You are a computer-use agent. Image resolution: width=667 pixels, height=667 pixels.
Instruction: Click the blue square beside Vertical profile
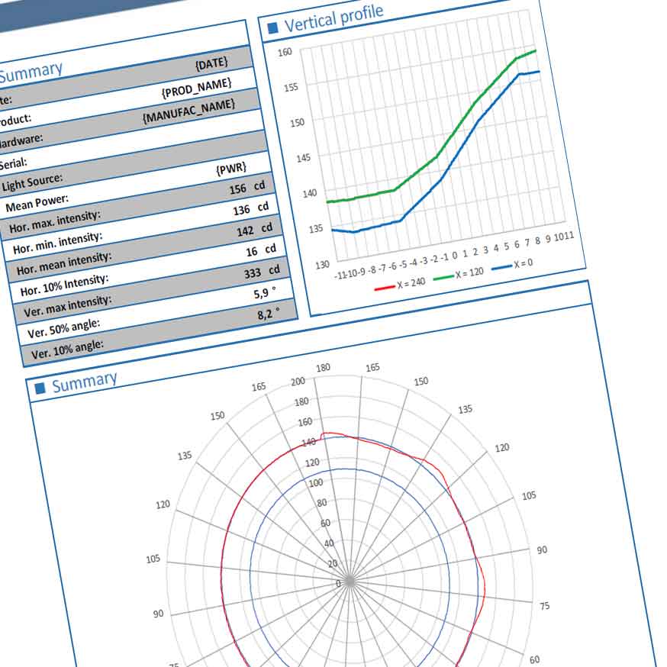(272, 28)
